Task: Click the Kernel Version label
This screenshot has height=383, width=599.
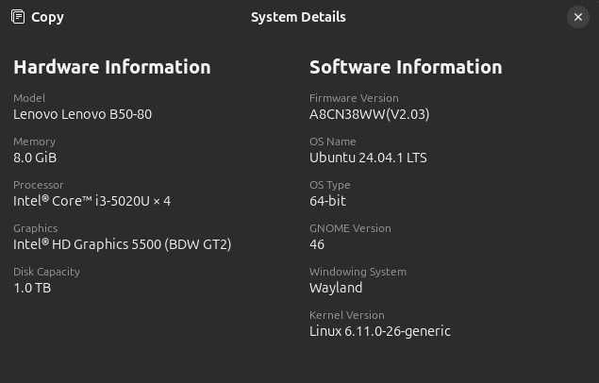Action: pyautogui.click(x=346, y=315)
